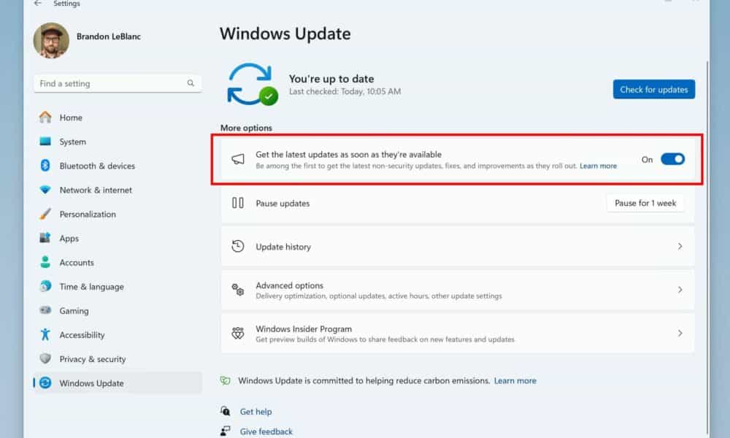This screenshot has width=730, height=438.
Task: Open Home settings page
Action: [71, 118]
